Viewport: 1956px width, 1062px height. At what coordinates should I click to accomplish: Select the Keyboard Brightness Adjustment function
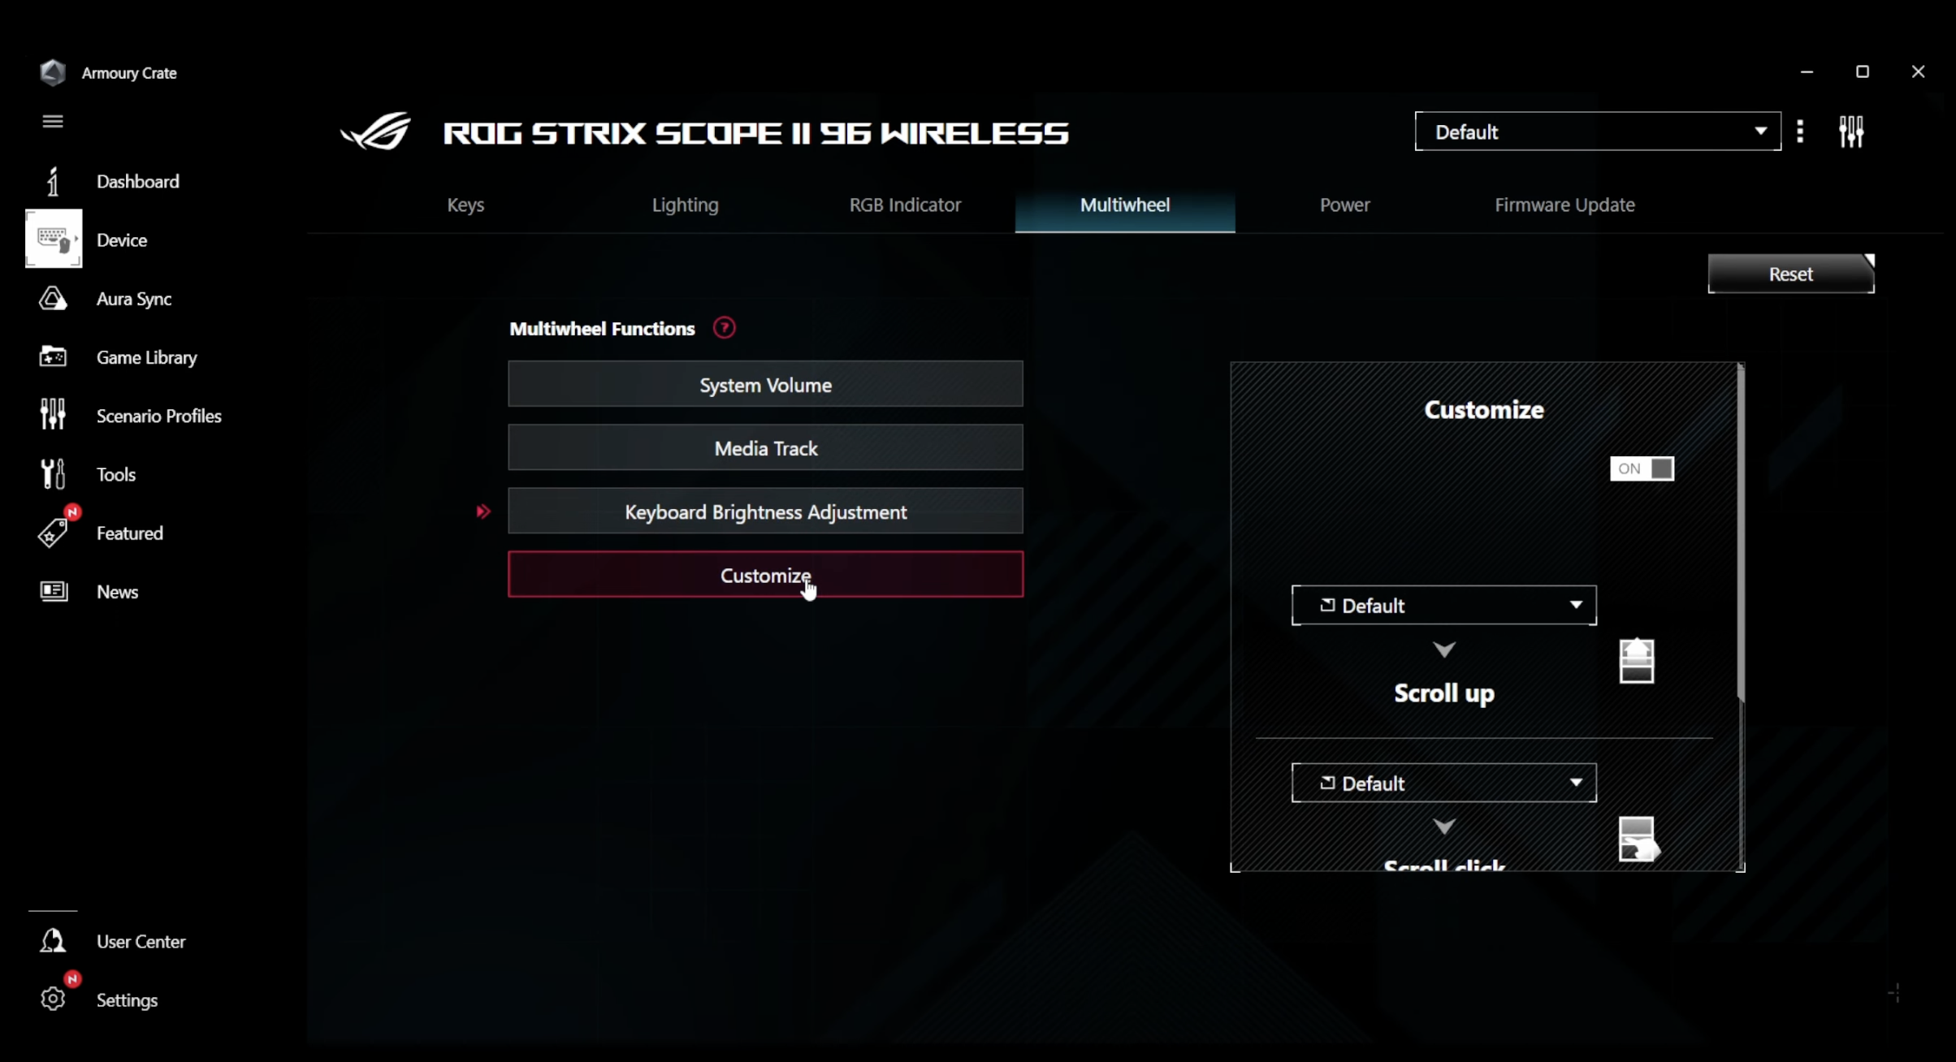coord(765,512)
